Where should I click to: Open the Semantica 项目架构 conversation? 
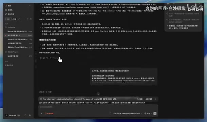click(x=18, y=39)
